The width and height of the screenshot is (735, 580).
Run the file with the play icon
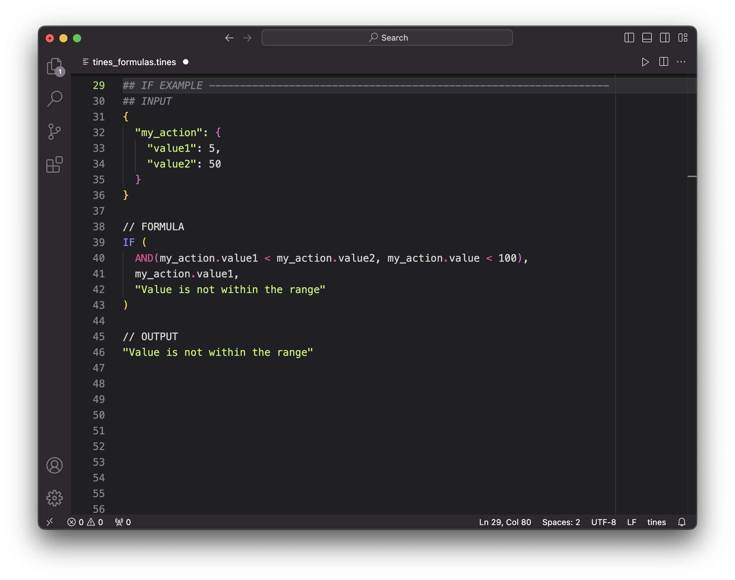(645, 62)
